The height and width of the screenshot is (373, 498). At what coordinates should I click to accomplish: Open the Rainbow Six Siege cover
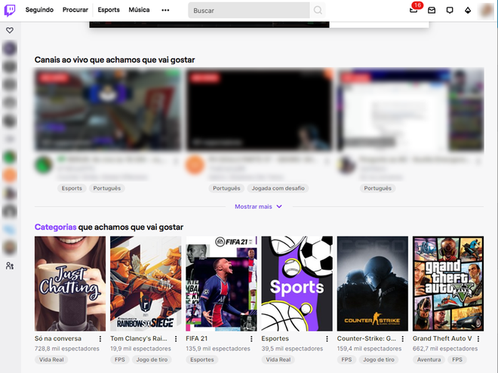tap(146, 283)
